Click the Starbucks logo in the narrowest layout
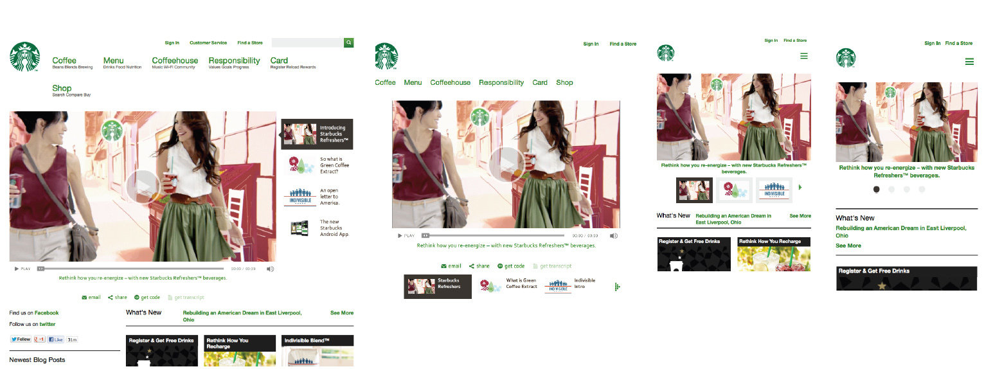Screen dimensions: 984x369 coord(846,57)
